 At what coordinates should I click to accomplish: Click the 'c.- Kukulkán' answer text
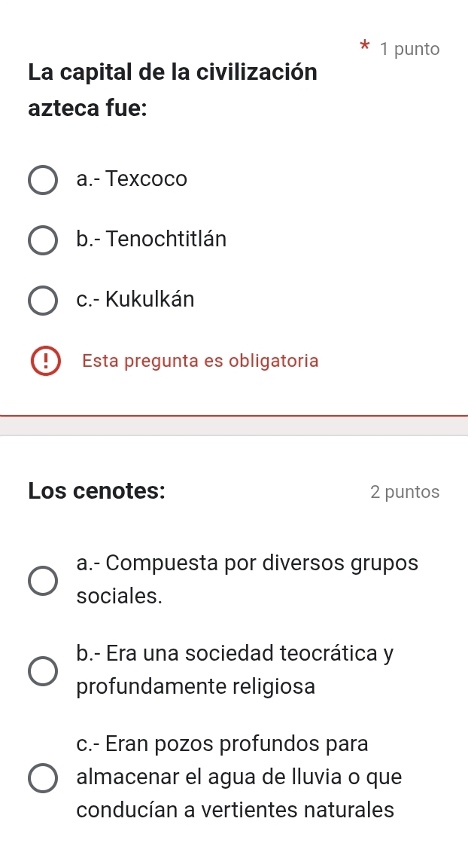135,300
